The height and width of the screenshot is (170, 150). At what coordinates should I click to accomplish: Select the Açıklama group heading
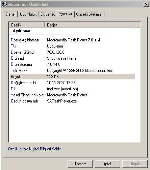pyautogui.click(x=21, y=31)
